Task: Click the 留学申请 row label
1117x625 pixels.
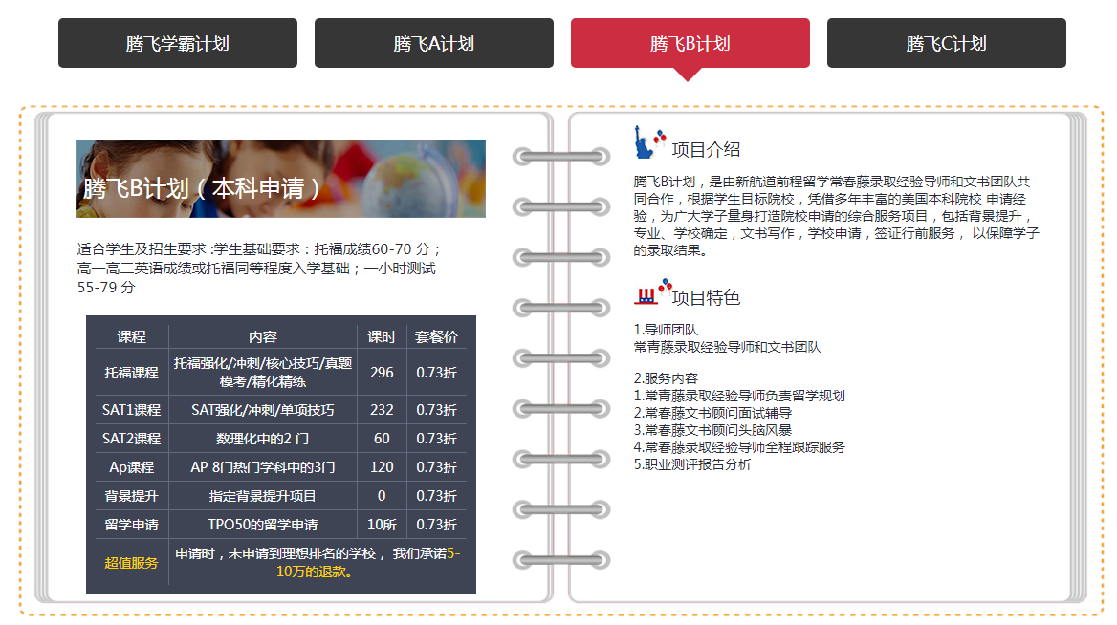Action: 131,525
